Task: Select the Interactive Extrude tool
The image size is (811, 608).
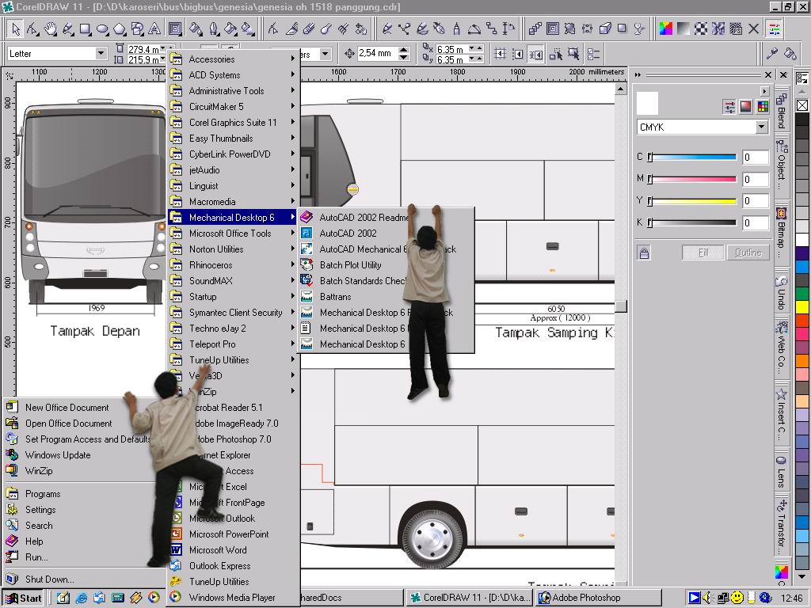Action: point(604,29)
